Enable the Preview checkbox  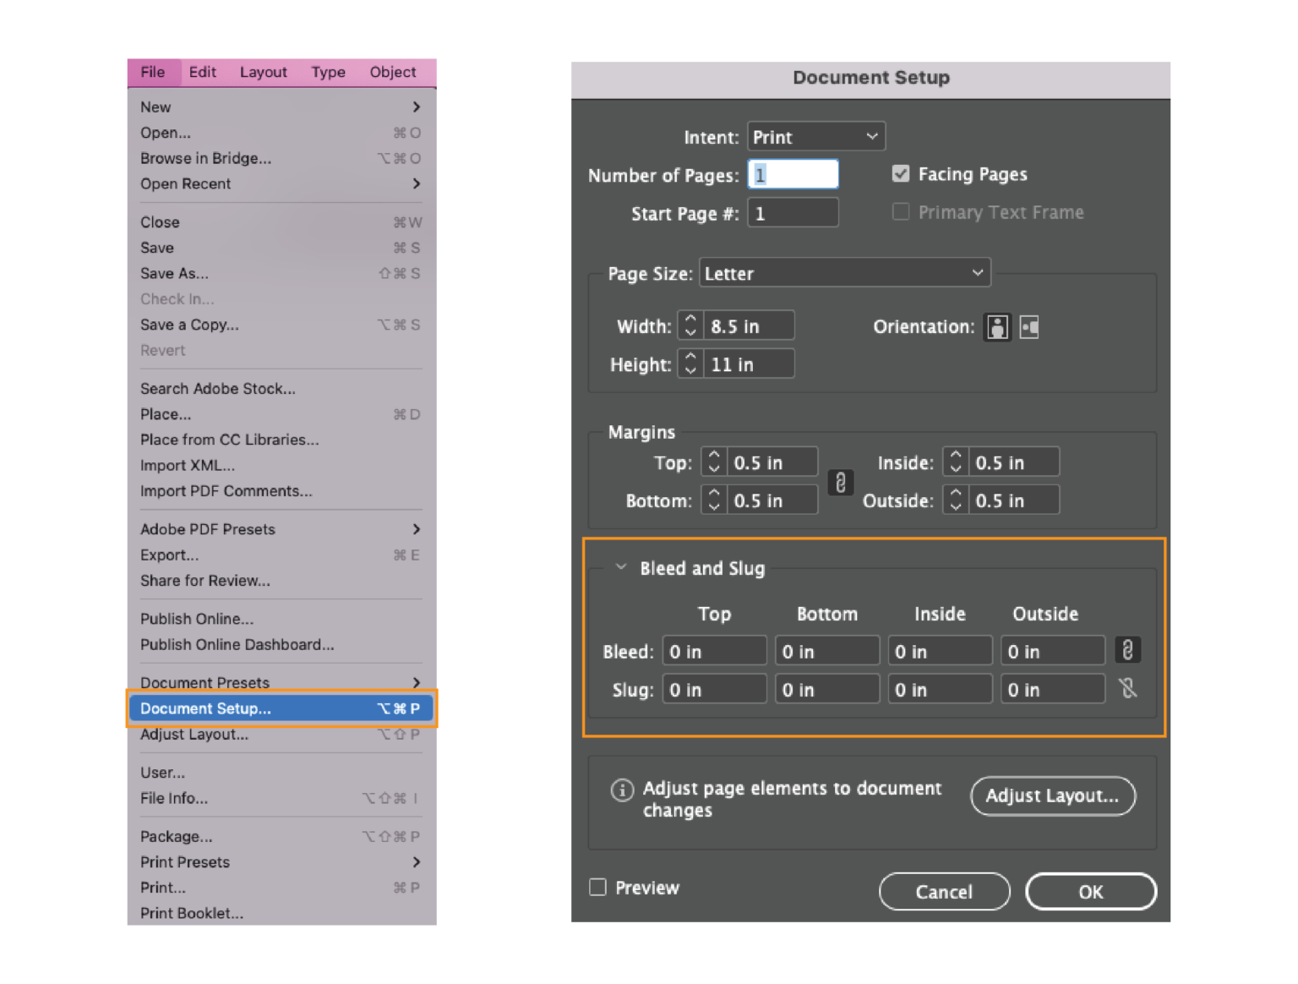point(597,887)
